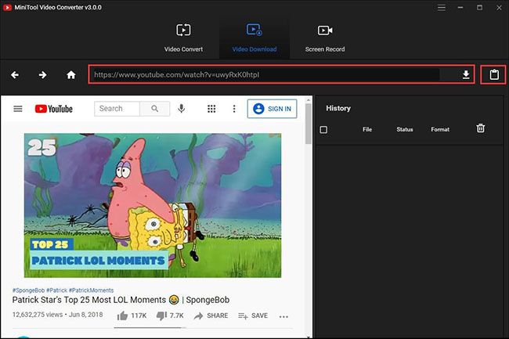Focus the YouTube Search box
The image size is (509, 339).
[117, 109]
